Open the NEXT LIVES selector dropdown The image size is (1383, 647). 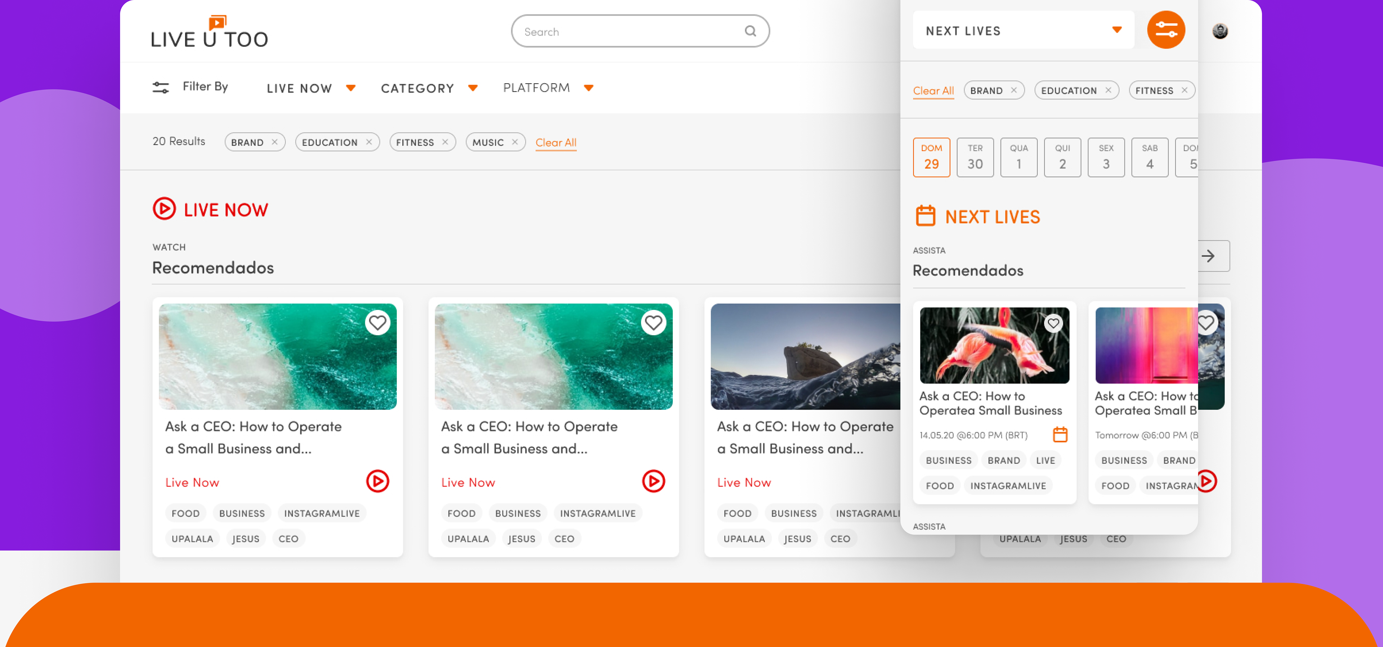(x=1023, y=31)
